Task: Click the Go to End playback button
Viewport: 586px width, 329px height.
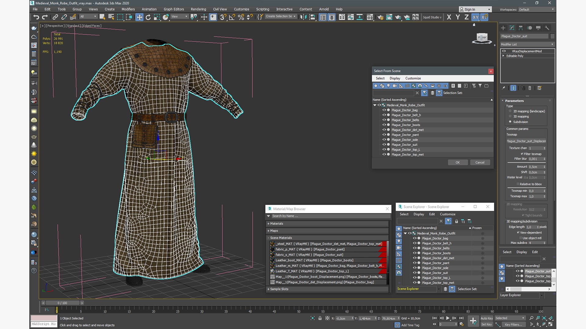Action: click(x=461, y=318)
